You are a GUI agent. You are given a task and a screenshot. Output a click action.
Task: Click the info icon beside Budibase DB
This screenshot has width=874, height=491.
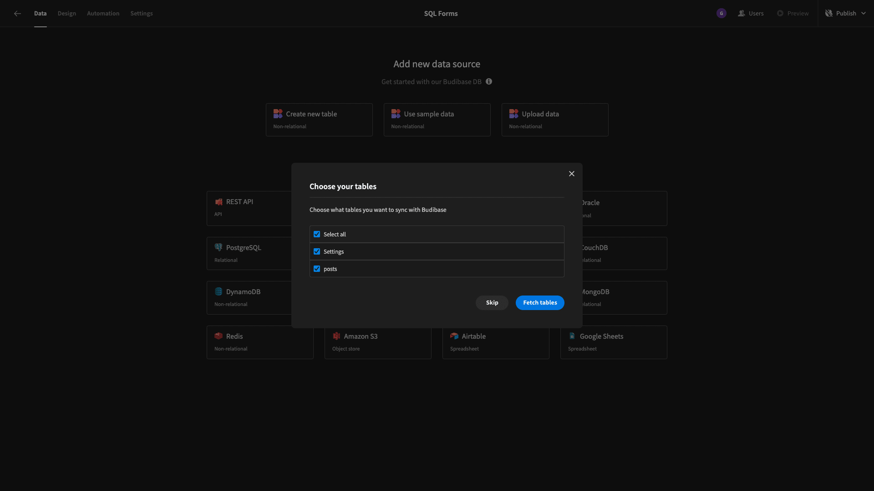click(489, 82)
